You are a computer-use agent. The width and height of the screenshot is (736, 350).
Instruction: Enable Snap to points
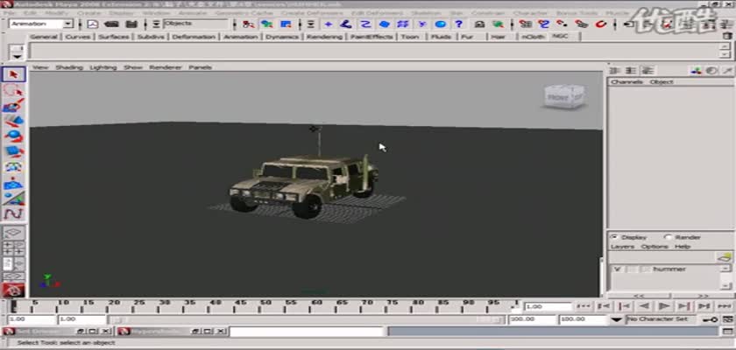(x=563, y=24)
